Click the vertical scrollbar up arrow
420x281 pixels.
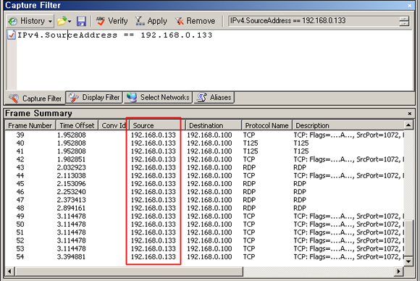[x=408, y=125]
